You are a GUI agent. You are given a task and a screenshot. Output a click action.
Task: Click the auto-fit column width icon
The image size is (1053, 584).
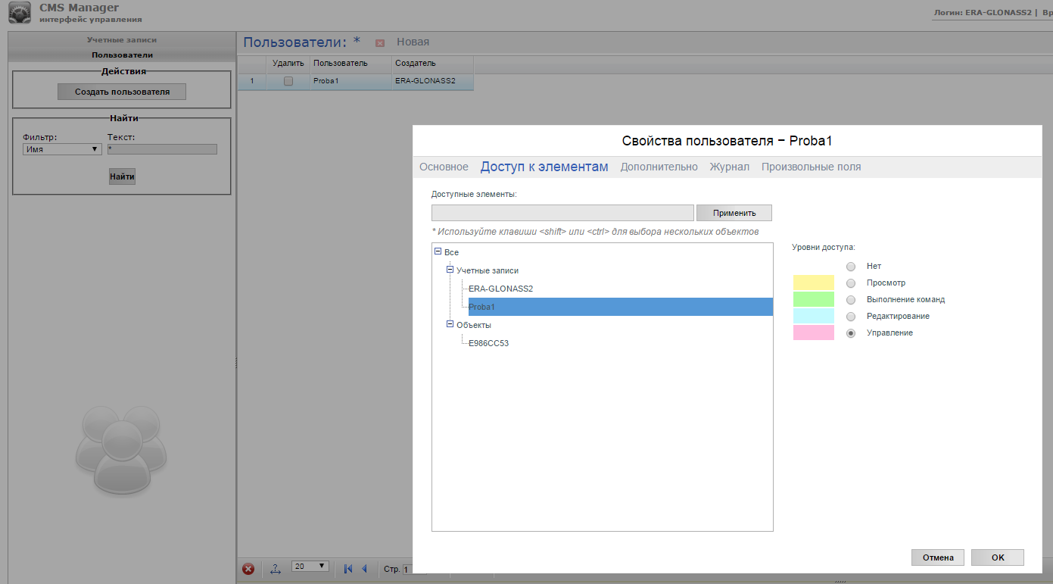tap(275, 568)
